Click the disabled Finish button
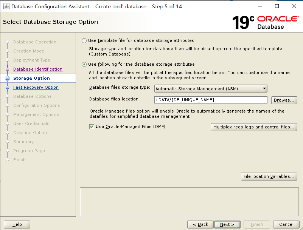 click(x=257, y=224)
